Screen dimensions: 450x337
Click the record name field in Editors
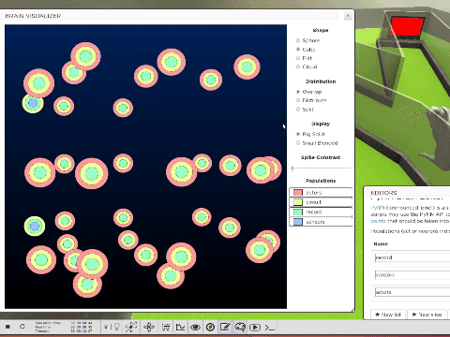(x=412, y=257)
